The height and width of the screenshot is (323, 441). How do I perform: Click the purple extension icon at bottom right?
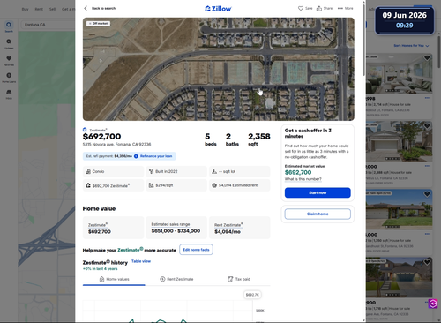tap(433, 304)
